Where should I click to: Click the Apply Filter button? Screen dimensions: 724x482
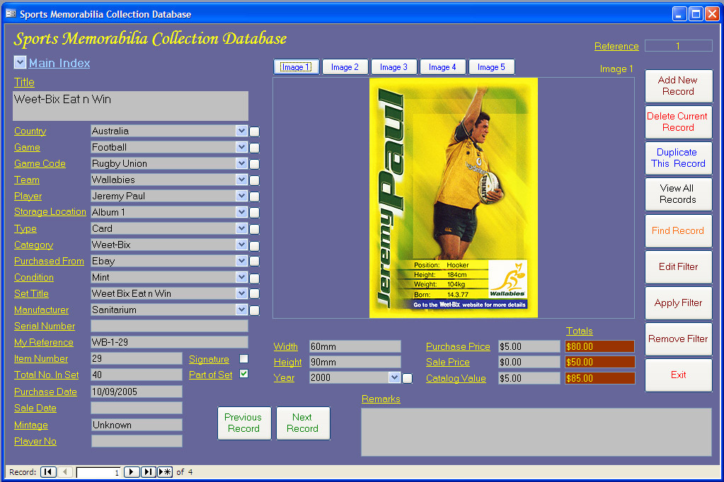(x=678, y=302)
